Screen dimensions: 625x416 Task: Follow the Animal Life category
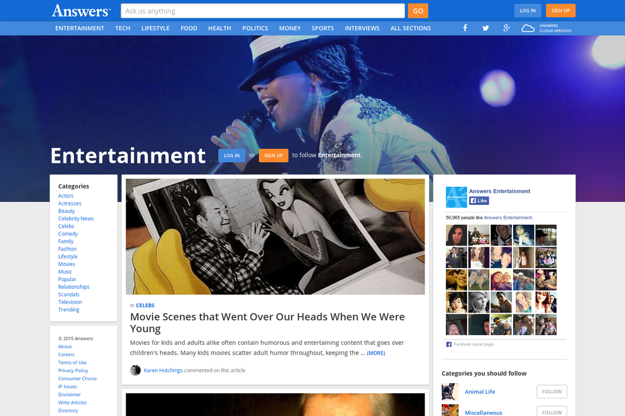tap(552, 392)
